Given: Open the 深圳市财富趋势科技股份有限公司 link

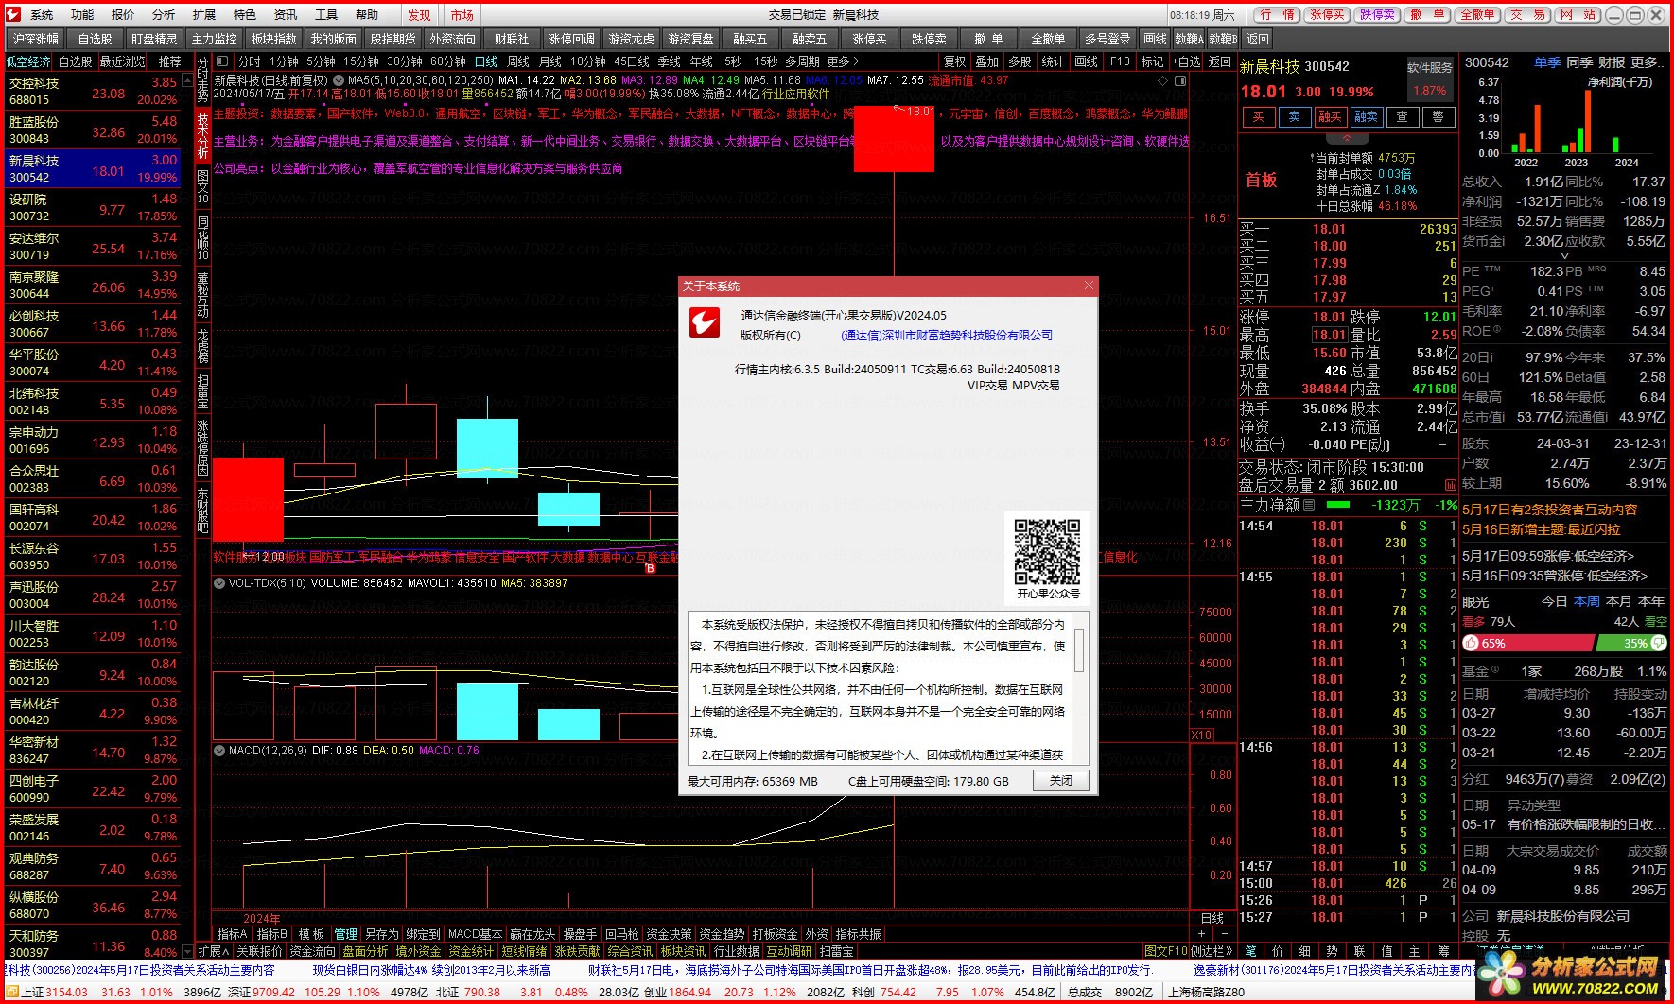Looking at the screenshot, I should (947, 335).
